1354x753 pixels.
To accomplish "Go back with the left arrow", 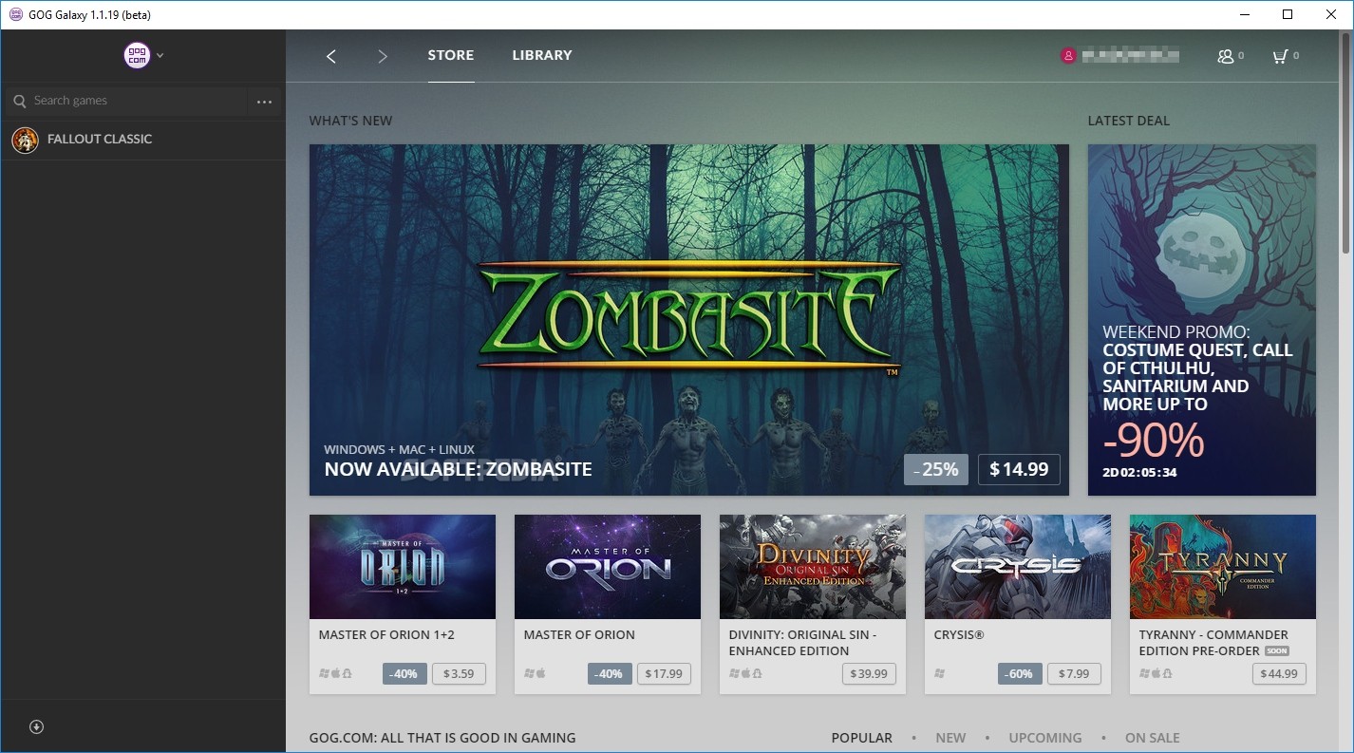I will (331, 56).
